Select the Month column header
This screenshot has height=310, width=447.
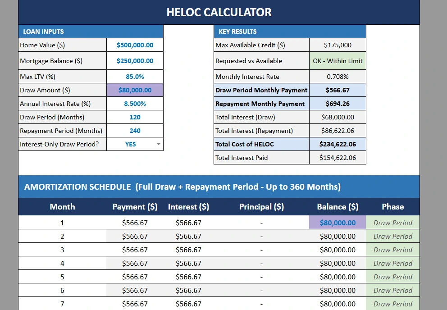click(x=62, y=207)
